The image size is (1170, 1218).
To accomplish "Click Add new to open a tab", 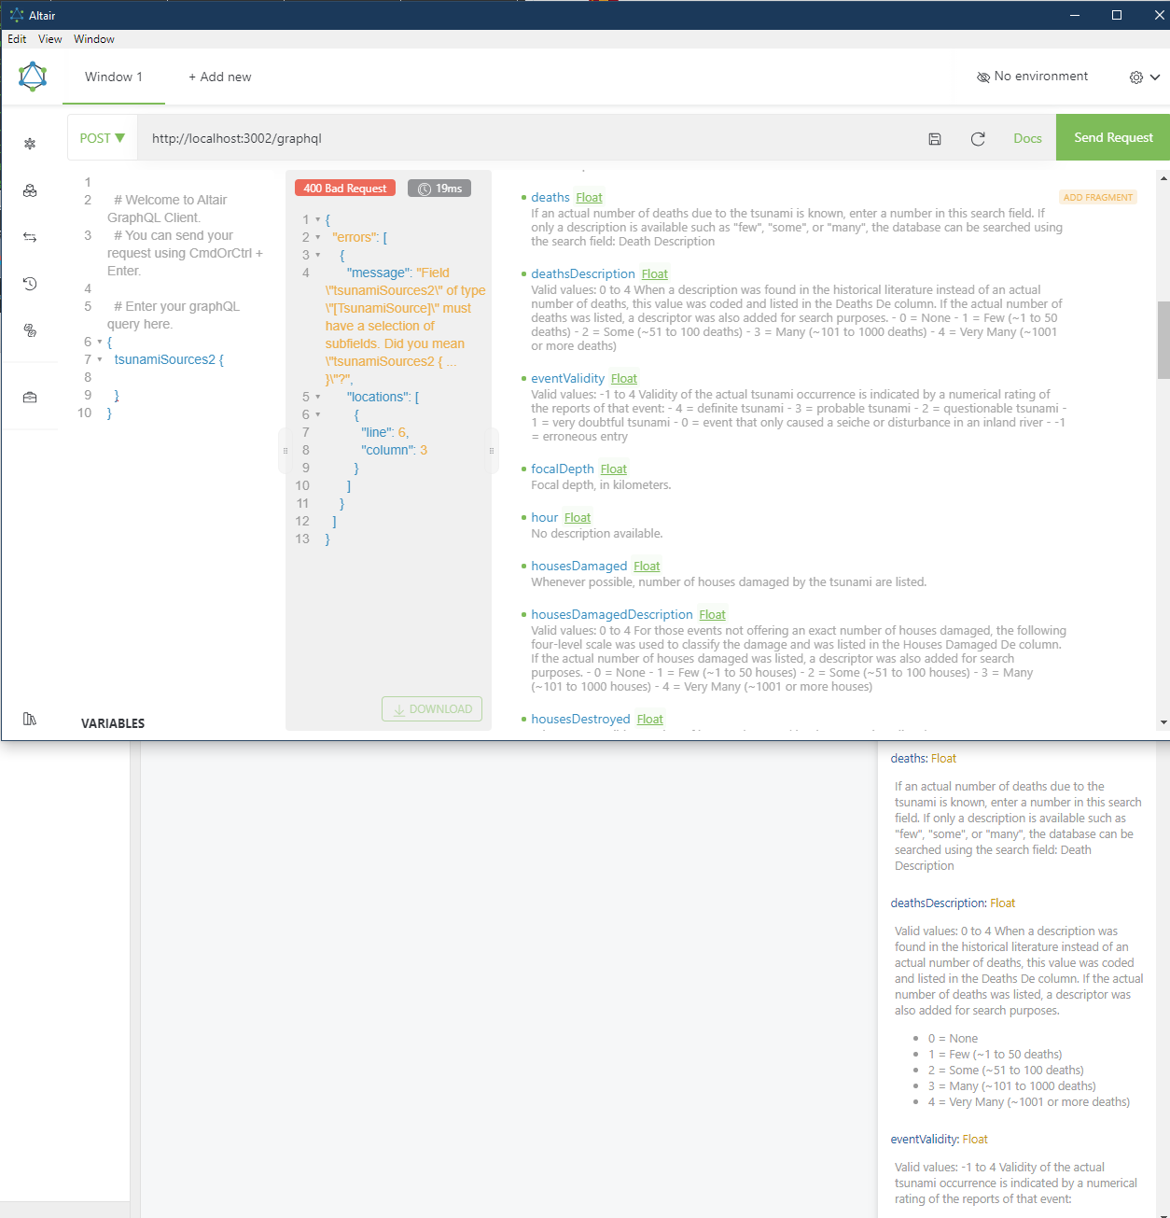I will coord(219,77).
